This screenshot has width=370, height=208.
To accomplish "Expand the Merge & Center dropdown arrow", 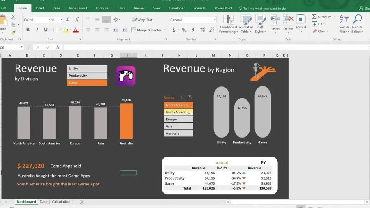I will [165, 30].
